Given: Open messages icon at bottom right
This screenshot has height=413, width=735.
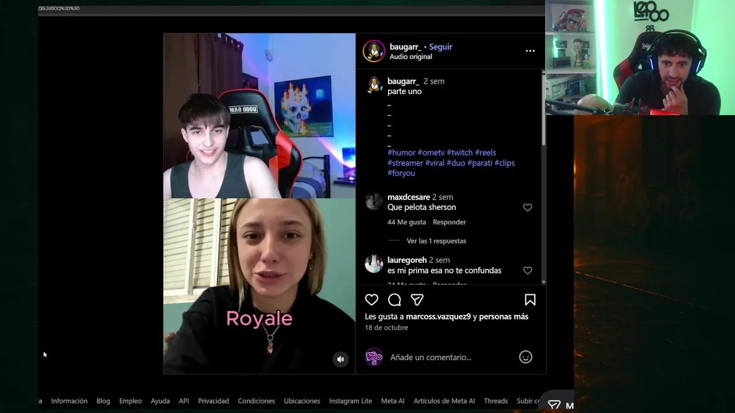Looking at the screenshot, I should pos(554,405).
